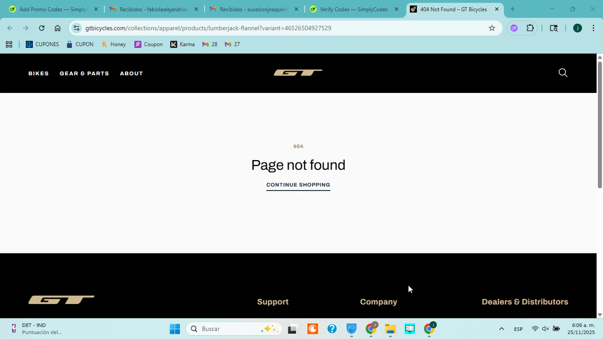Screen dimensions: 603x339
Task: Open the CUPONES bookmark
Action: 42,45
